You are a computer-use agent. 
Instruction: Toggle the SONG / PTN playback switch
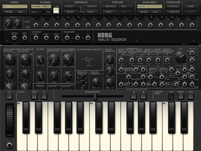pyautogui.click(x=41, y=12)
